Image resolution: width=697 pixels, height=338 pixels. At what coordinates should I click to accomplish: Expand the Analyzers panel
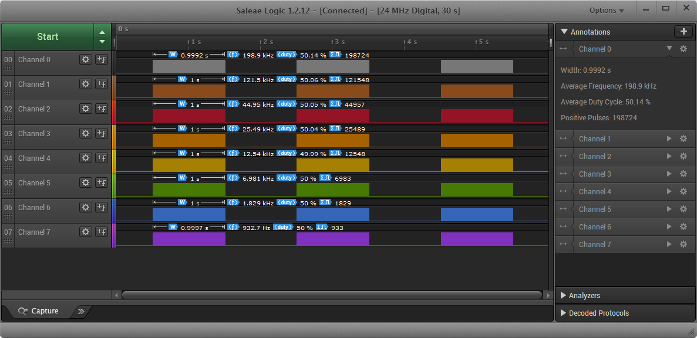[563, 295]
